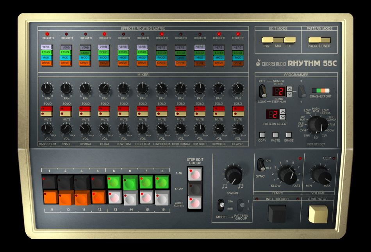Screen dimensions: 371x252
Task: Hit the INST TRIGGER pad
Action: (276, 213)
